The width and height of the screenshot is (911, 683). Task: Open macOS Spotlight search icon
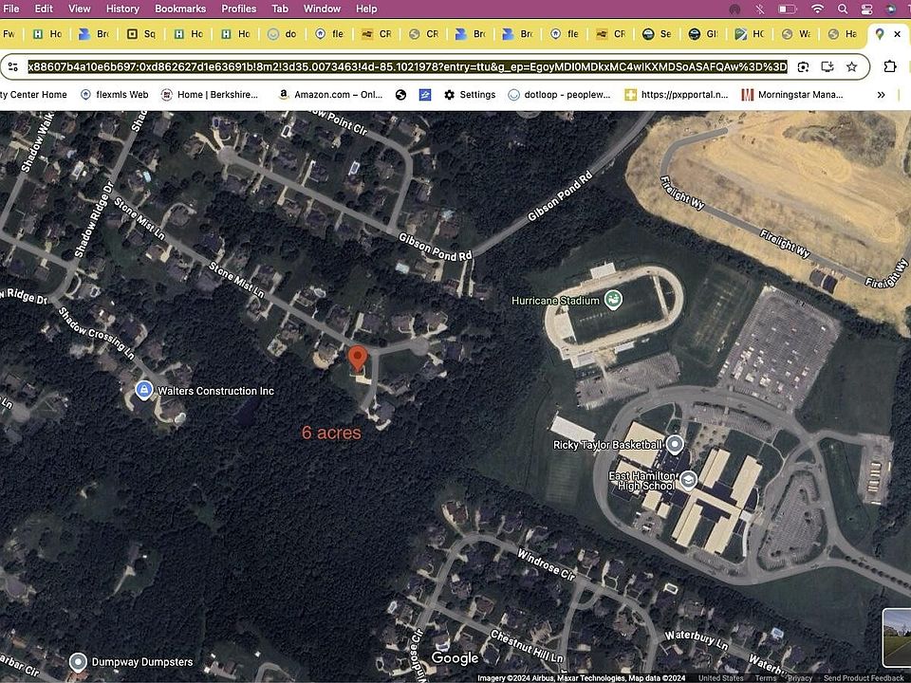coord(843,9)
